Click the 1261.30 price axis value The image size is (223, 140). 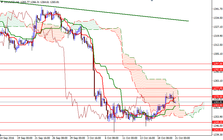(x=218, y=108)
